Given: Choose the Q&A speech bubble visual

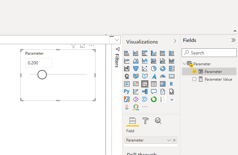Looking at the screenshot, I should point(154,92).
